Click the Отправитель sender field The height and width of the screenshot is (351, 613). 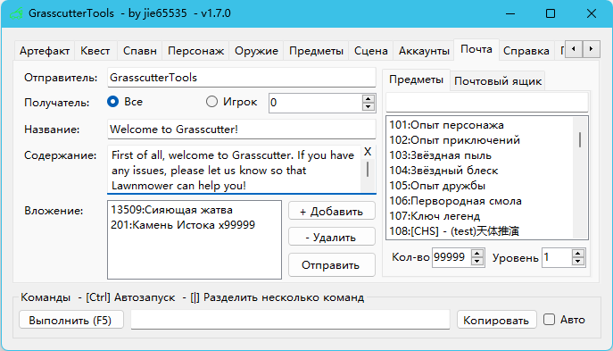point(242,78)
